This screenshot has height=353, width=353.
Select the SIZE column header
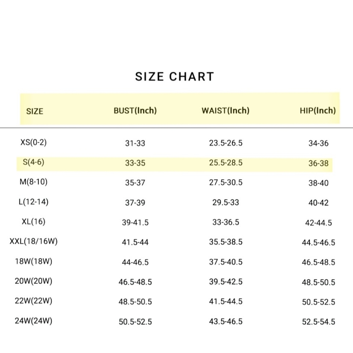(35, 111)
